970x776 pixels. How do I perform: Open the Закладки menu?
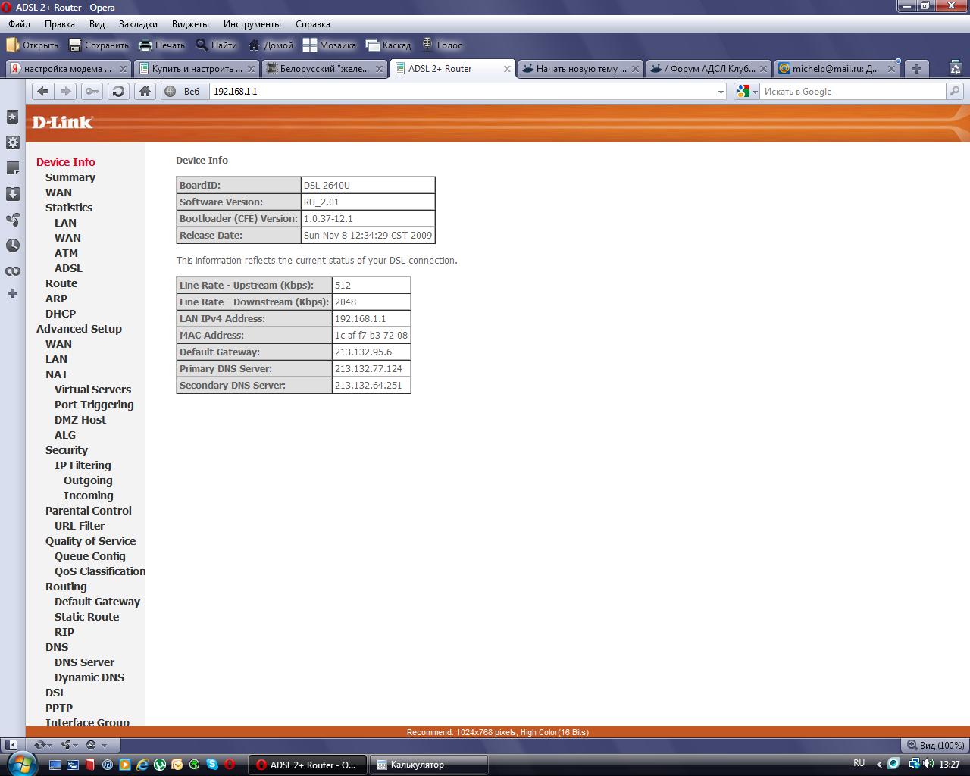pos(139,24)
